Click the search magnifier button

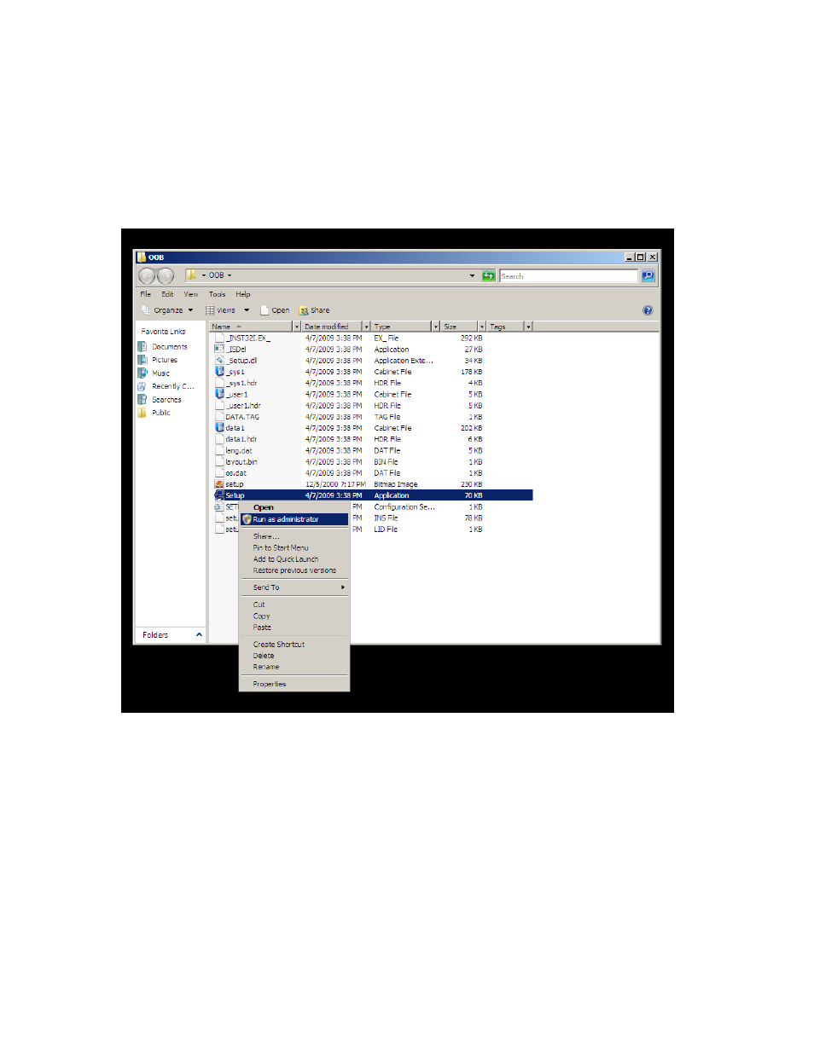pyautogui.click(x=648, y=275)
